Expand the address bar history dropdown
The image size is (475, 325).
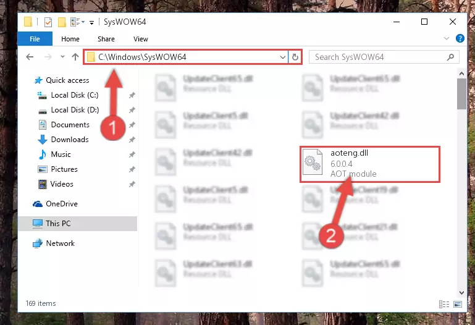click(283, 57)
